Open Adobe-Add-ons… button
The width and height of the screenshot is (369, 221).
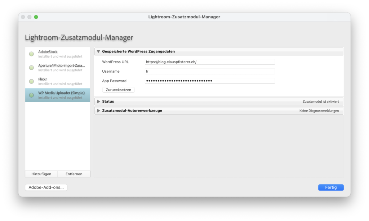click(46, 187)
